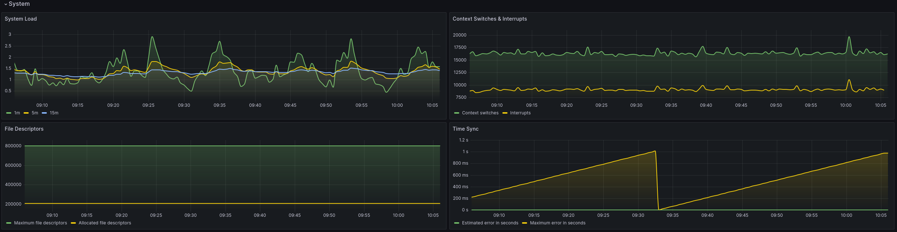The width and height of the screenshot is (897, 232).
Task: Open the File Descriptors panel title menu
Action: click(24, 129)
